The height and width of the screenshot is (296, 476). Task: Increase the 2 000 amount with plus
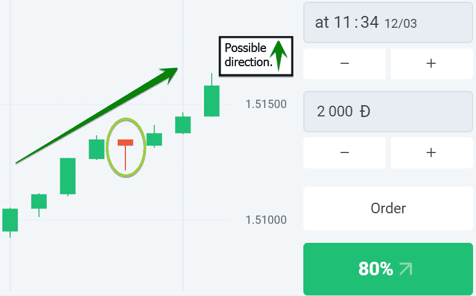point(432,152)
